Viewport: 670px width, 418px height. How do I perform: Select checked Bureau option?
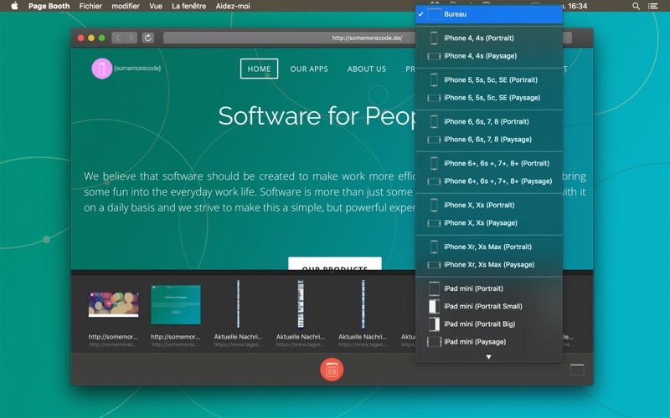coord(489,14)
